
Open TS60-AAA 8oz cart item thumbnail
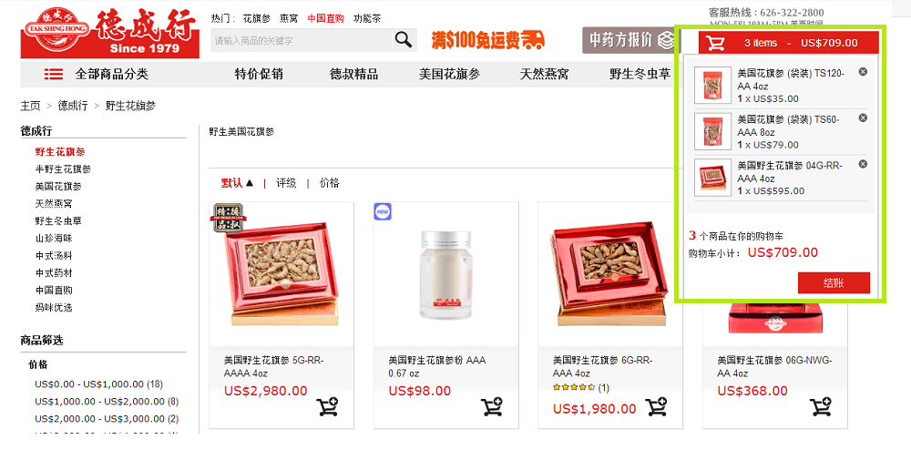[712, 132]
